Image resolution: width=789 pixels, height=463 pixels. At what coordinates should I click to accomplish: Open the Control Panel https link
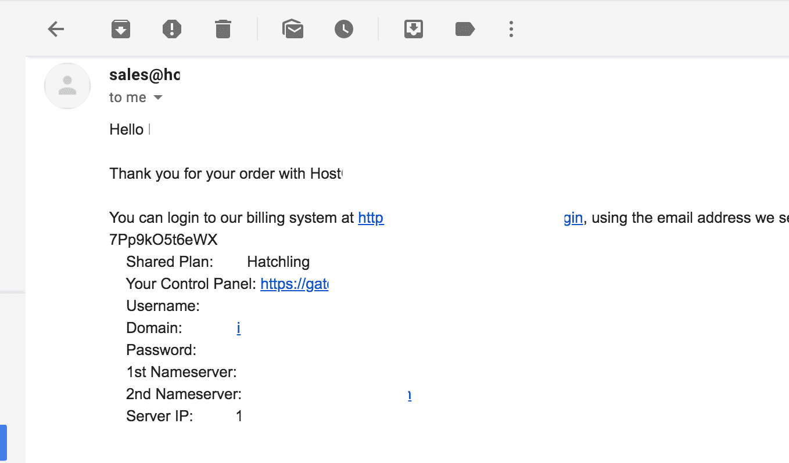295,284
